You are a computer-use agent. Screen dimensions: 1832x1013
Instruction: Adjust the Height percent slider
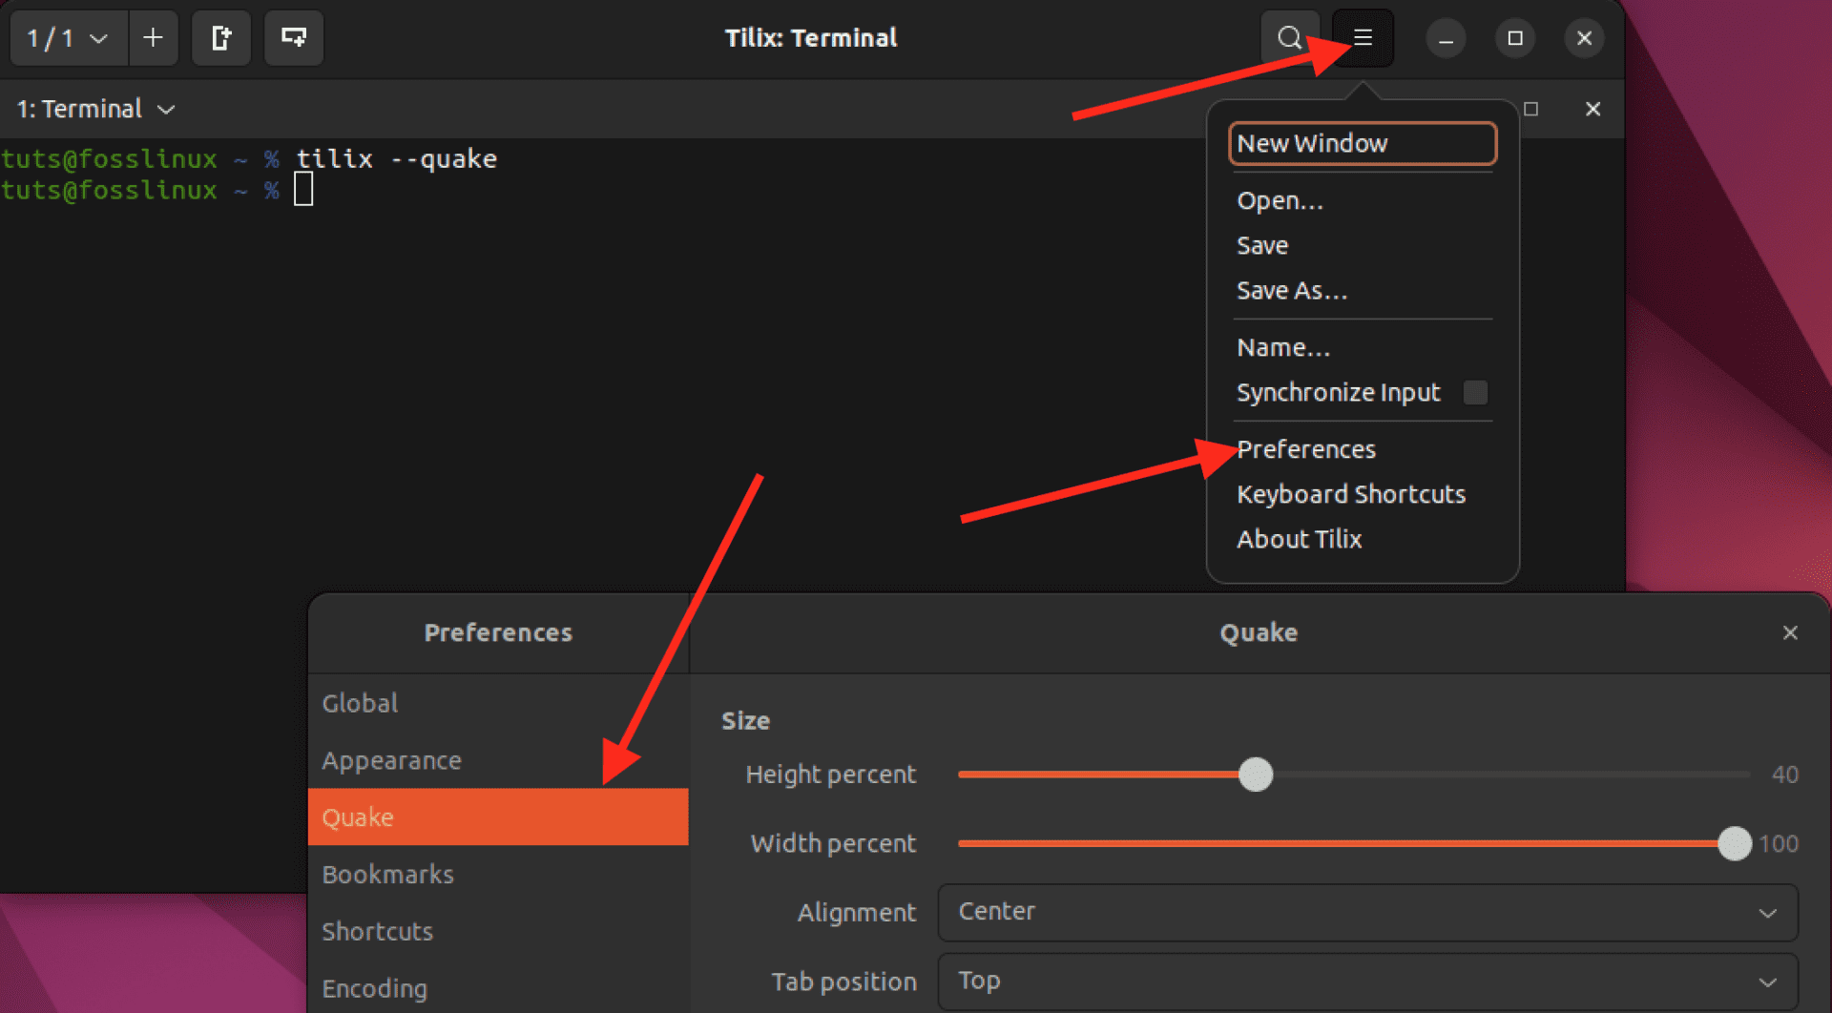click(x=1257, y=775)
